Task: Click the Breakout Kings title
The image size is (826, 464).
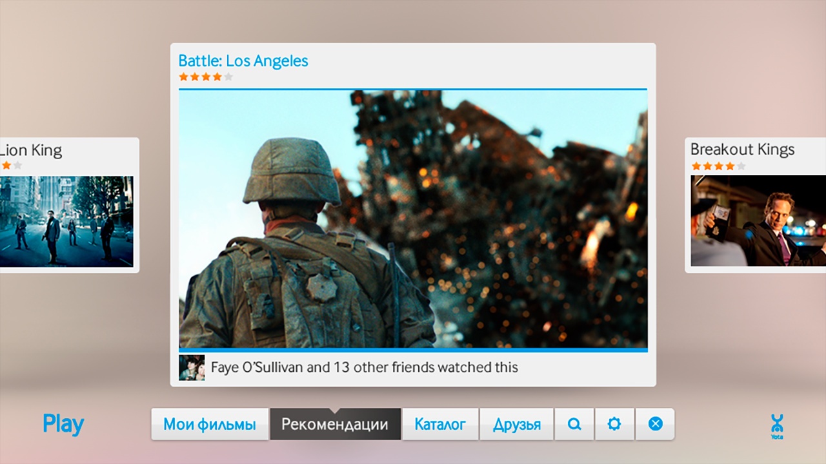Action: (742, 150)
